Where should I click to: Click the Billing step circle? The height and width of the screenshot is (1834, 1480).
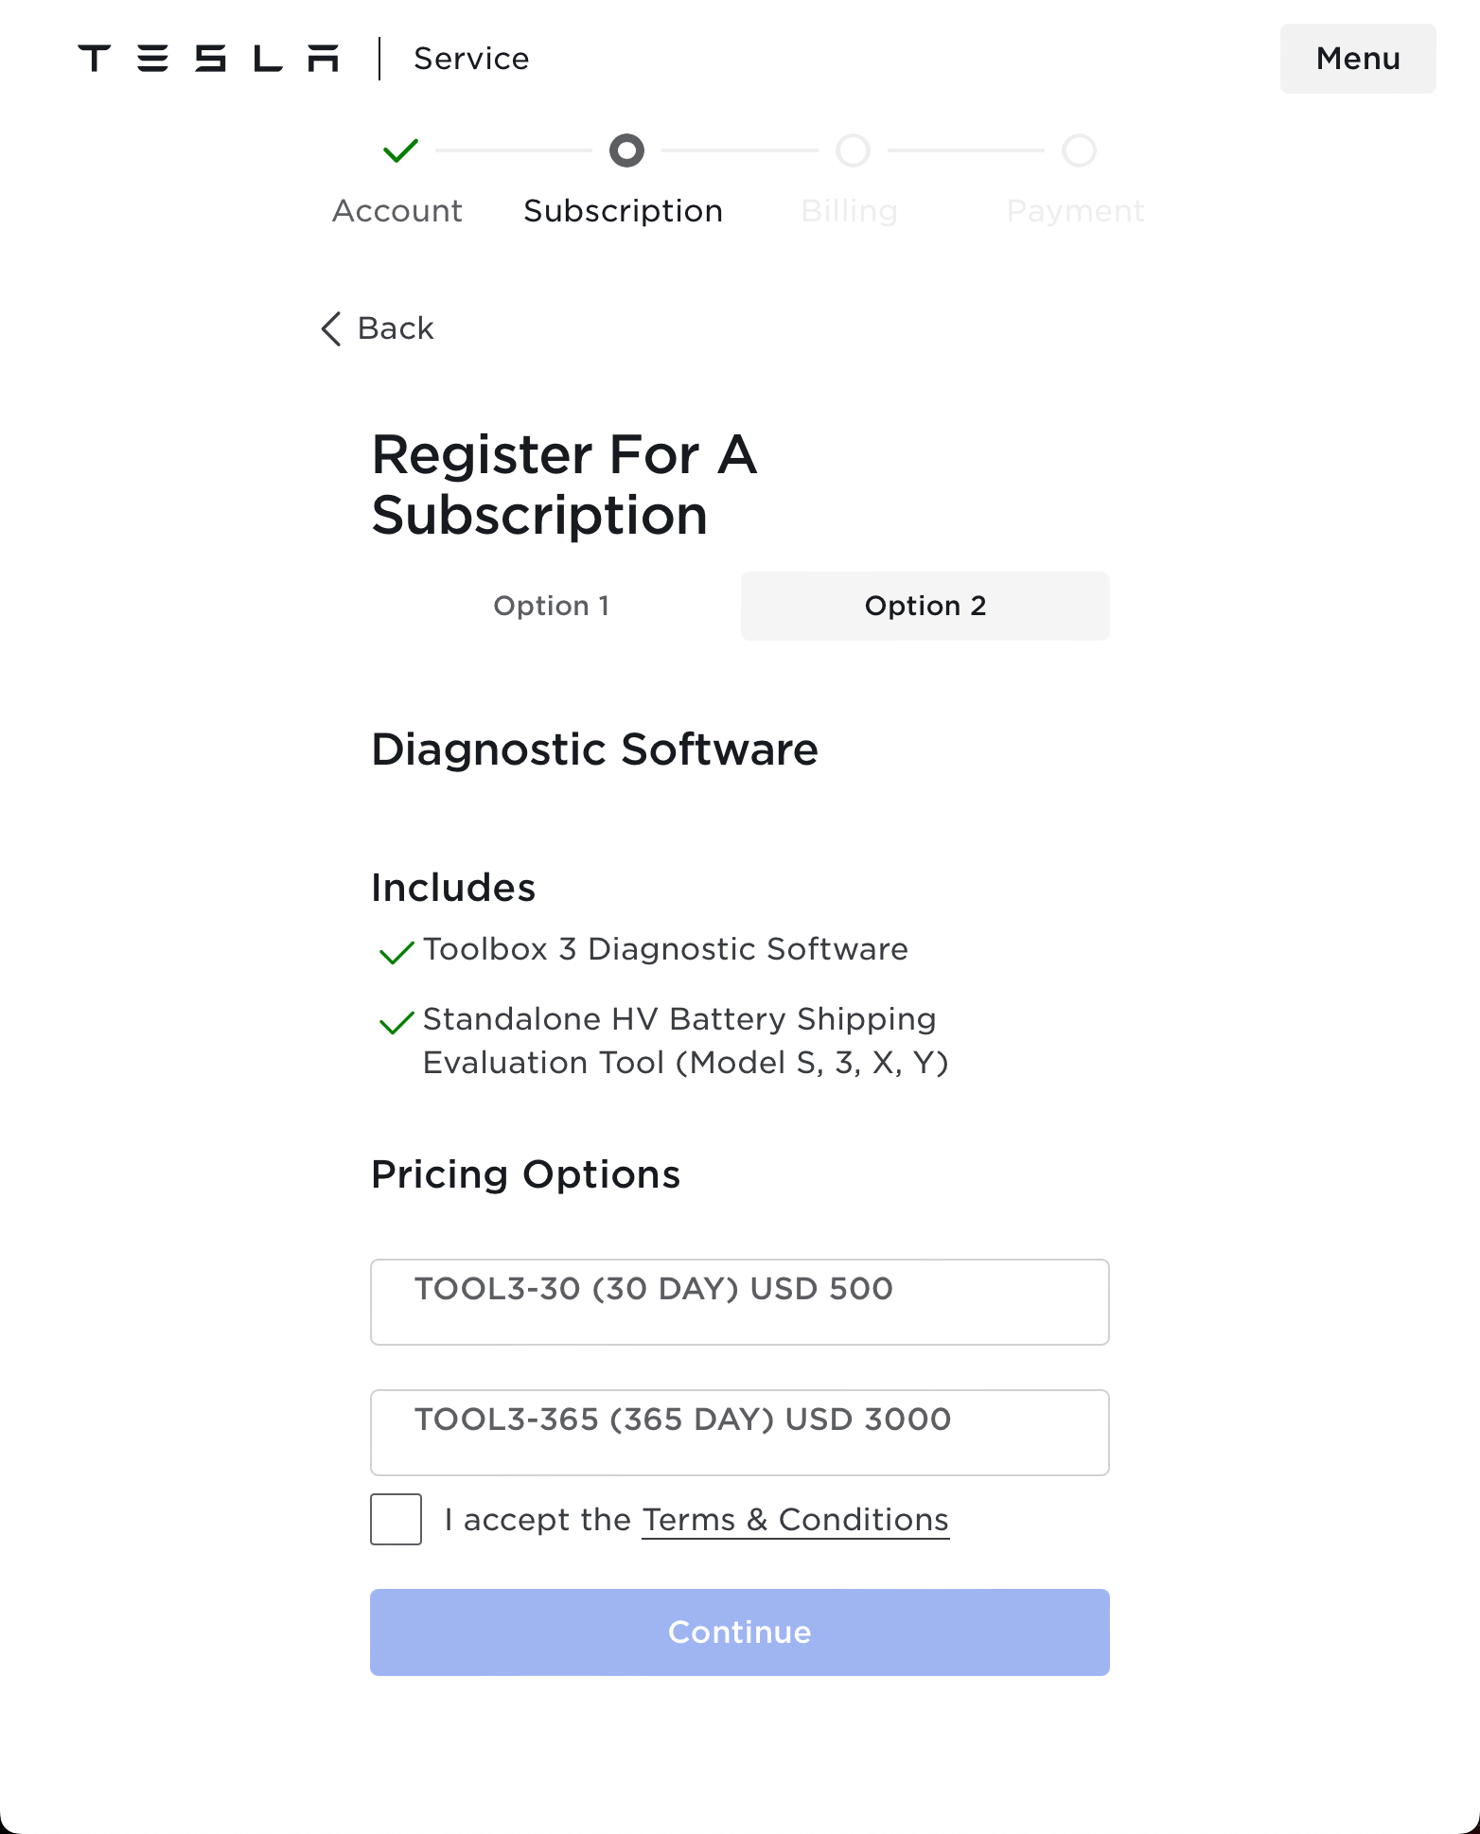coord(851,150)
